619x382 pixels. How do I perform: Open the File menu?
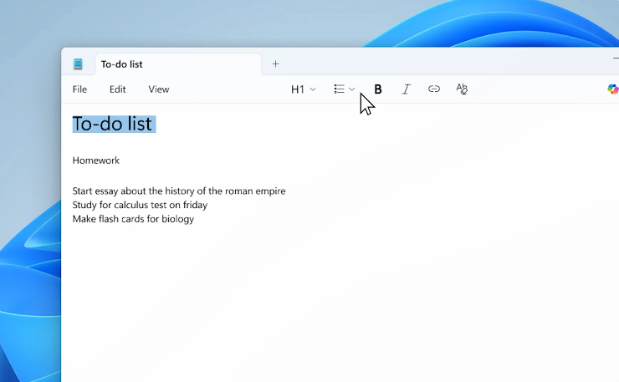(x=79, y=89)
